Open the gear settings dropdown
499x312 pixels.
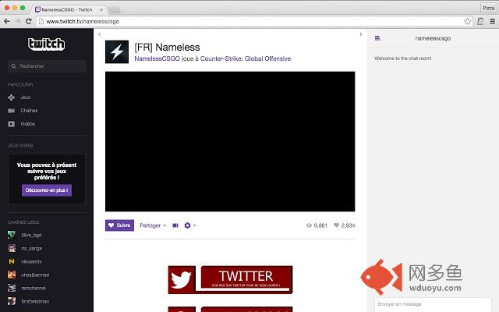(x=190, y=225)
